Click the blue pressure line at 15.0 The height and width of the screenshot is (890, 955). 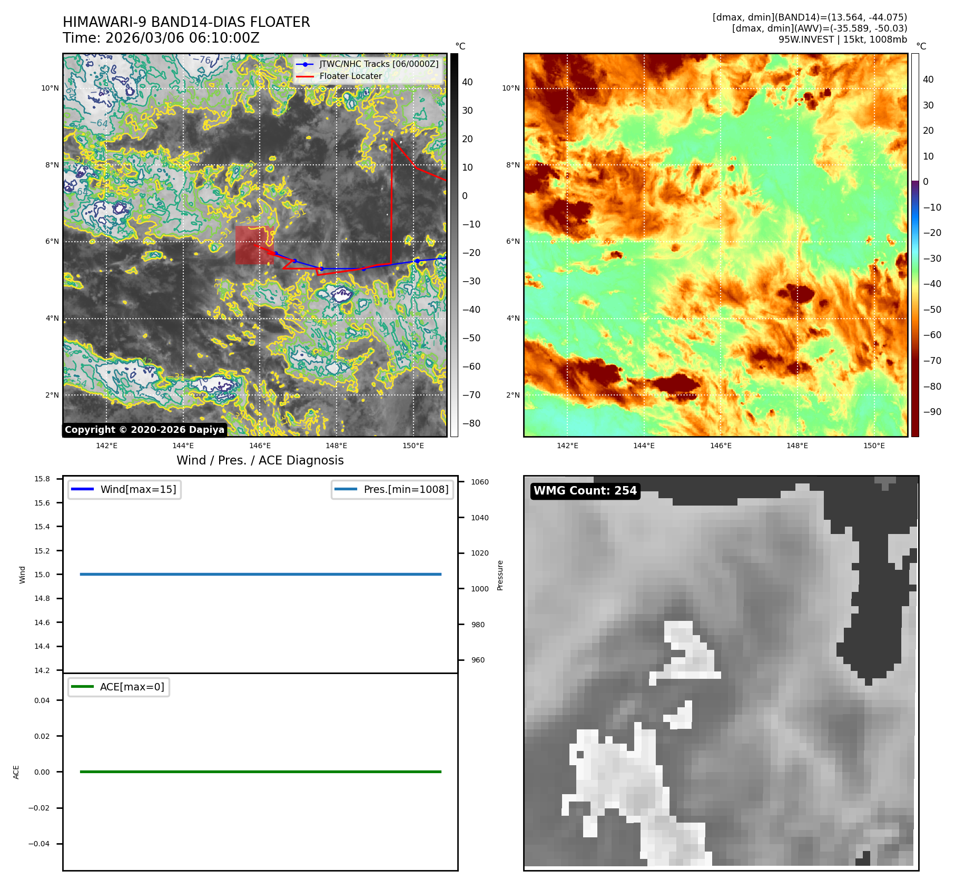click(x=260, y=574)
